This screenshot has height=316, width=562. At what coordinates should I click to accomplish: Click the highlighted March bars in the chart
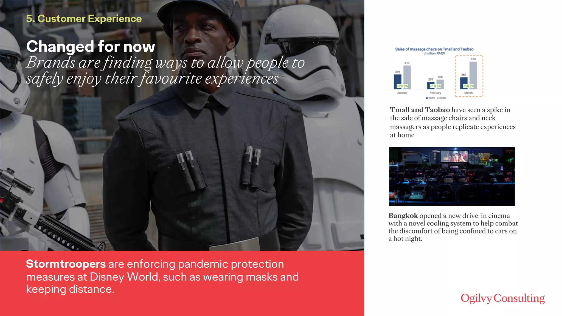468,75
